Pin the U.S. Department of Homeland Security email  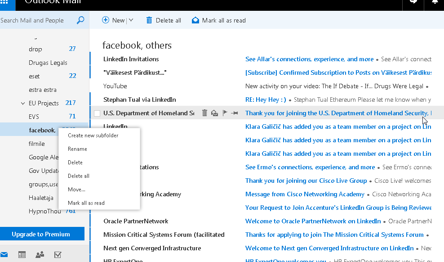click(235, 113)
